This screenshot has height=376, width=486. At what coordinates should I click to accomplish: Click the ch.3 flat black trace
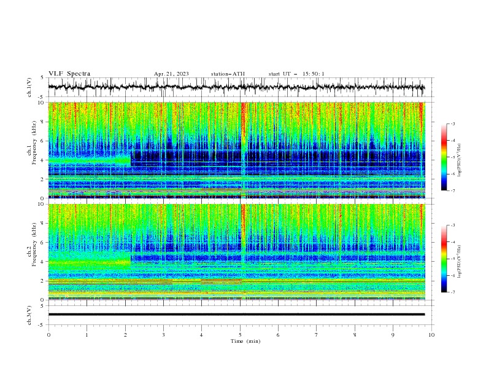[x=236, y=315]
